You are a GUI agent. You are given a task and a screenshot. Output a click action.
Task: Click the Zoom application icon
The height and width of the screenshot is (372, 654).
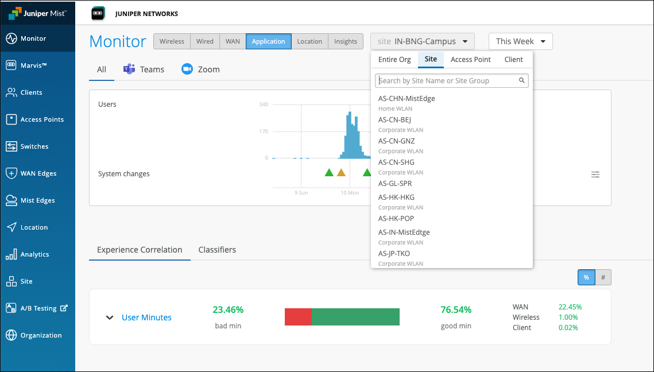187,69
